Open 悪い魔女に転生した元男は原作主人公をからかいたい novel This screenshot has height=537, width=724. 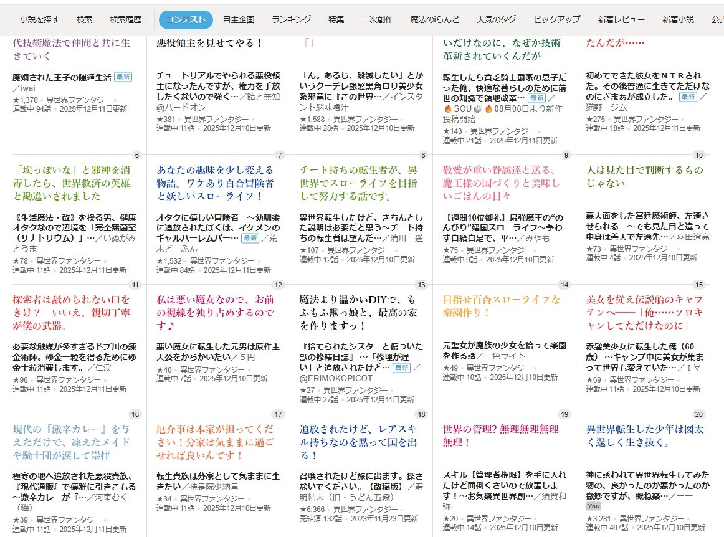tap(217, 351)
